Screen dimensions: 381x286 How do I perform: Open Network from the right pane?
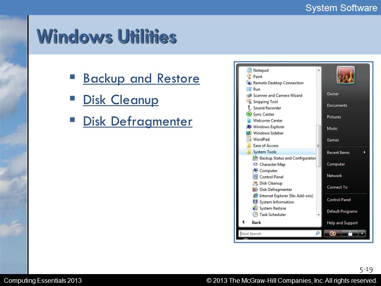(334, 176)
